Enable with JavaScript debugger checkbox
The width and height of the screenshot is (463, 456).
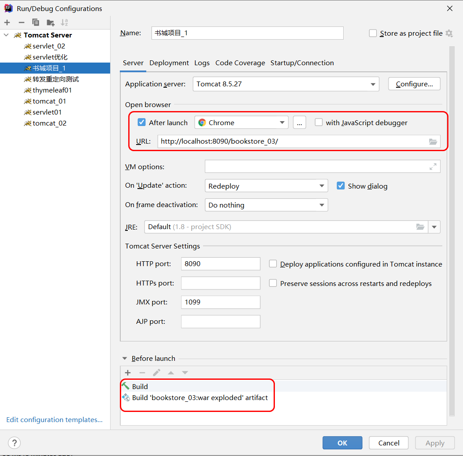[319, 122]
